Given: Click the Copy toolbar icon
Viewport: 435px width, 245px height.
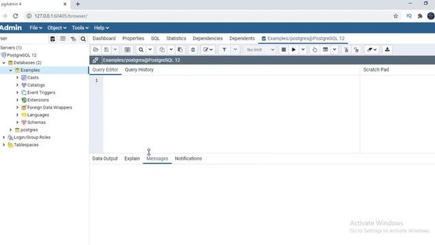Looking at the screenshot, I should pos(162,50).
